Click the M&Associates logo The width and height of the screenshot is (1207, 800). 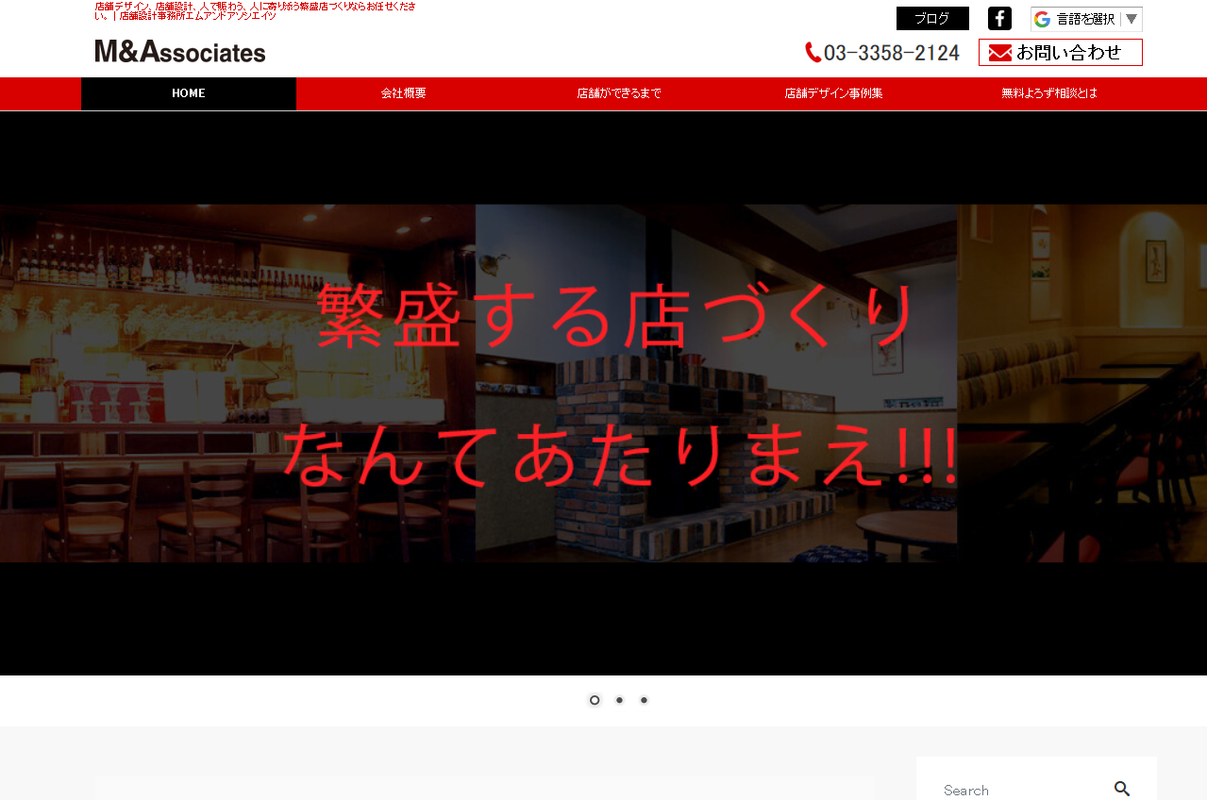[x=180, y=52]
